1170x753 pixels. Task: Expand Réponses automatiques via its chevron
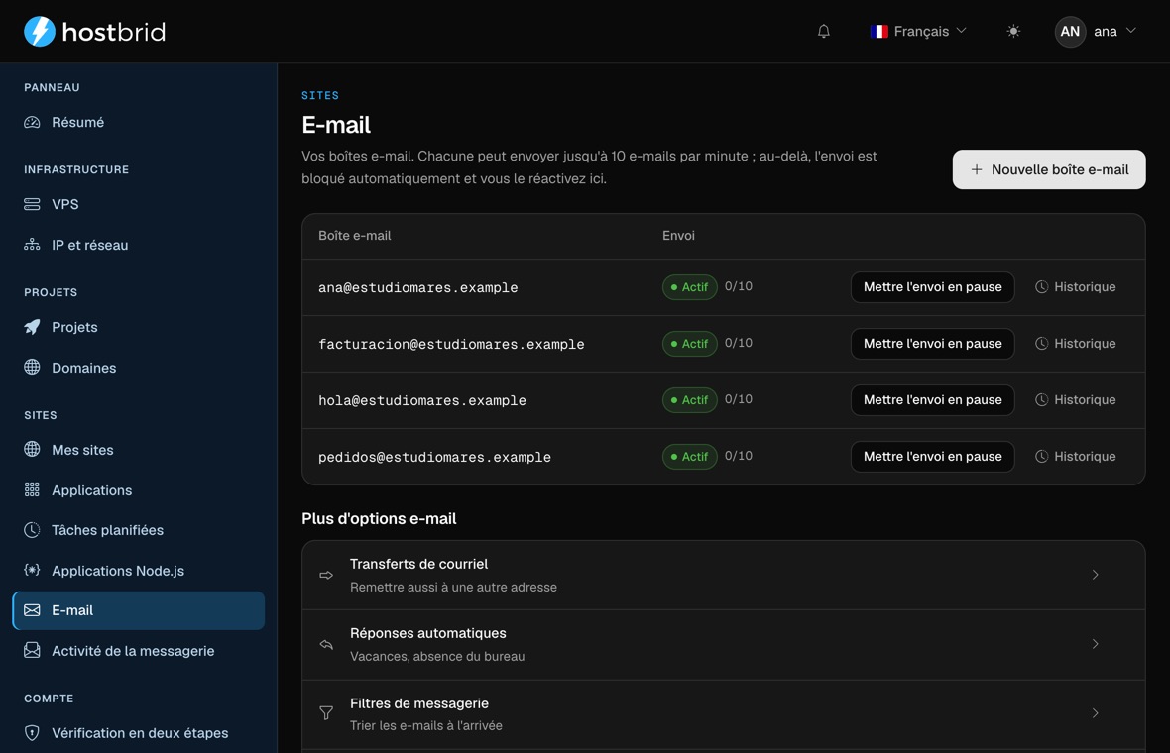[x=1096, y=644]
